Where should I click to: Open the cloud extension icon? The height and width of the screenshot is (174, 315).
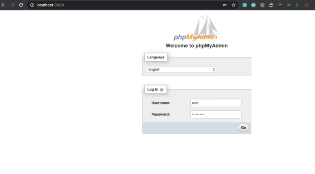click(271, 5)
